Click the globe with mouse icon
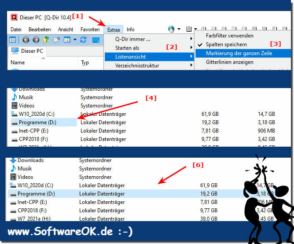The height and width of the screenshot is (244, 294). pos(171,29)
